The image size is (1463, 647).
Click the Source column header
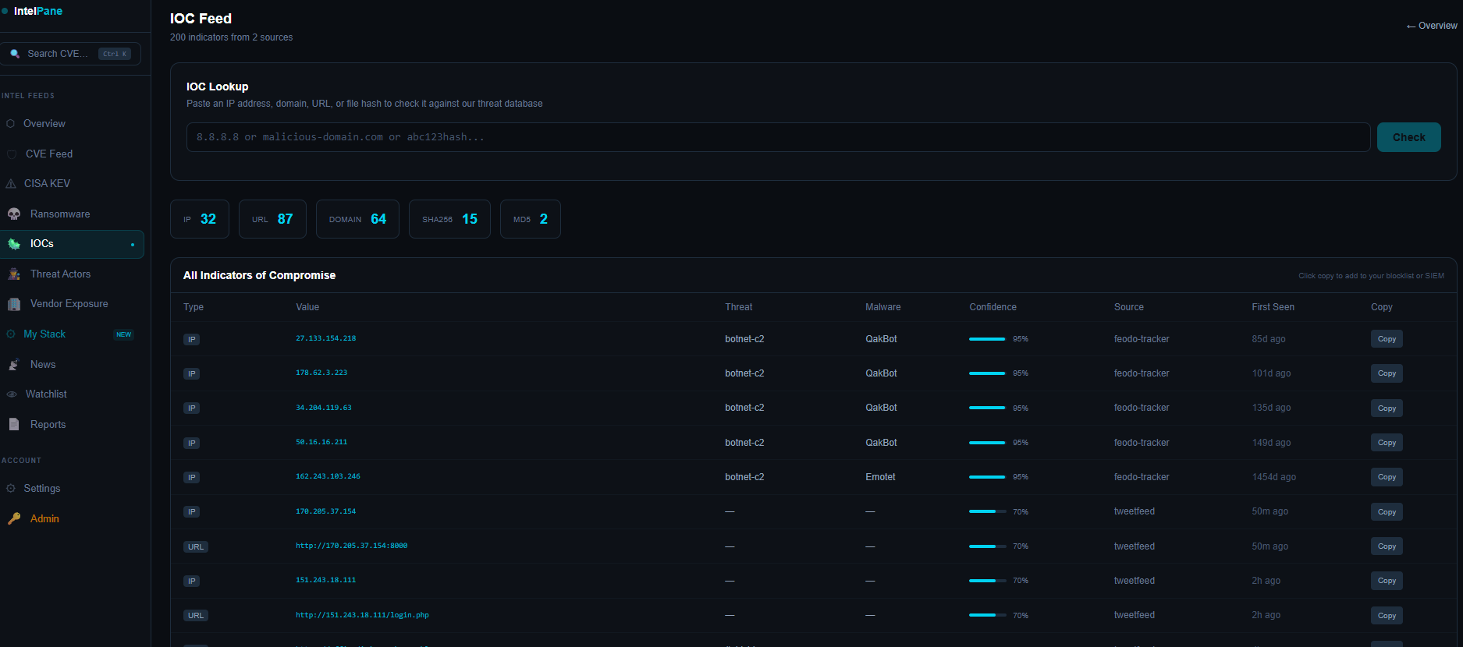(1128, 307)
